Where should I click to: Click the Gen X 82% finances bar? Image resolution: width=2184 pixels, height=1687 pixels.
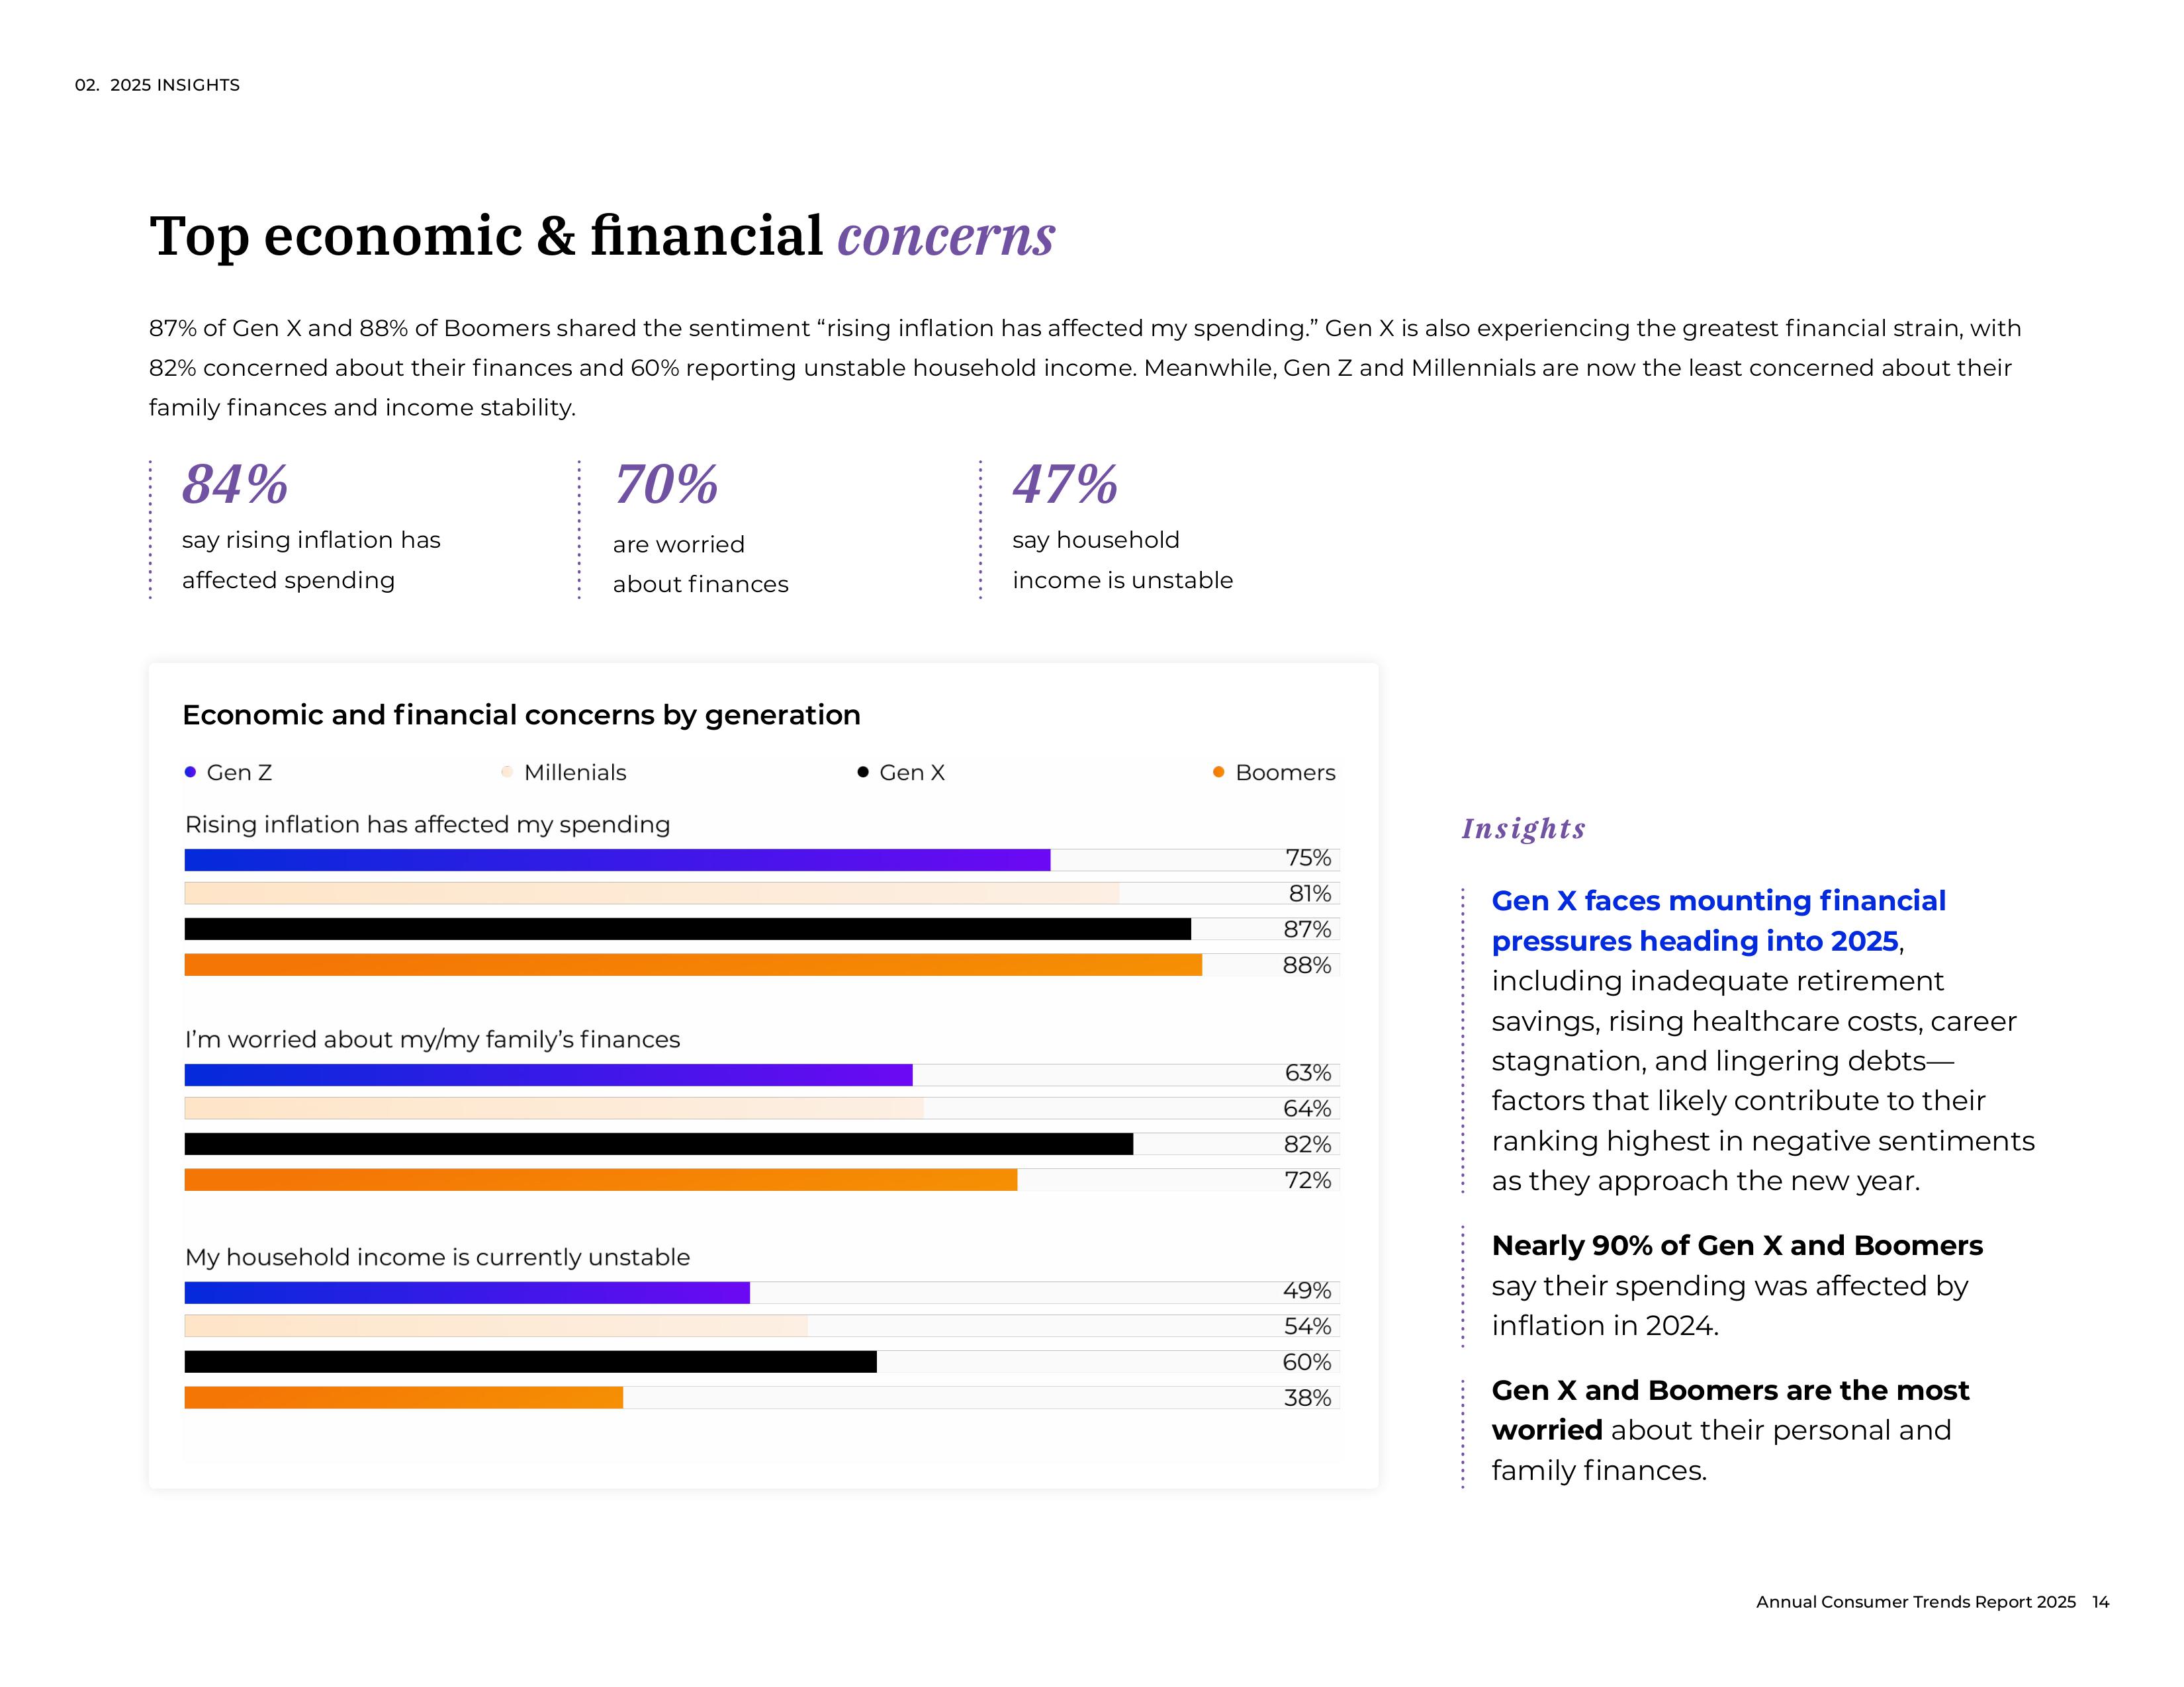[x=658, y=1145]
